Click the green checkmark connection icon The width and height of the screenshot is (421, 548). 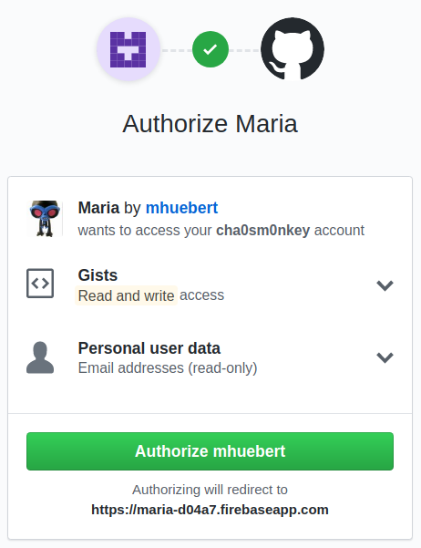point(210,49)
